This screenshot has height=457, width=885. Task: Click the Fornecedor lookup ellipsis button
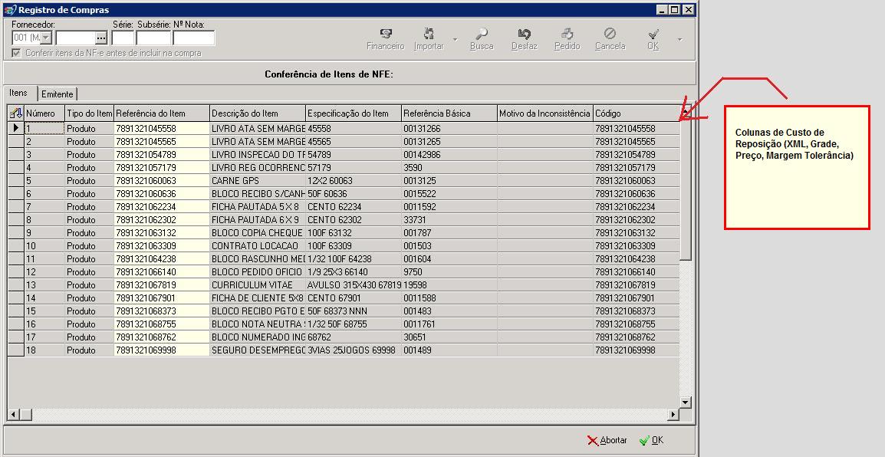pos(101,38)
